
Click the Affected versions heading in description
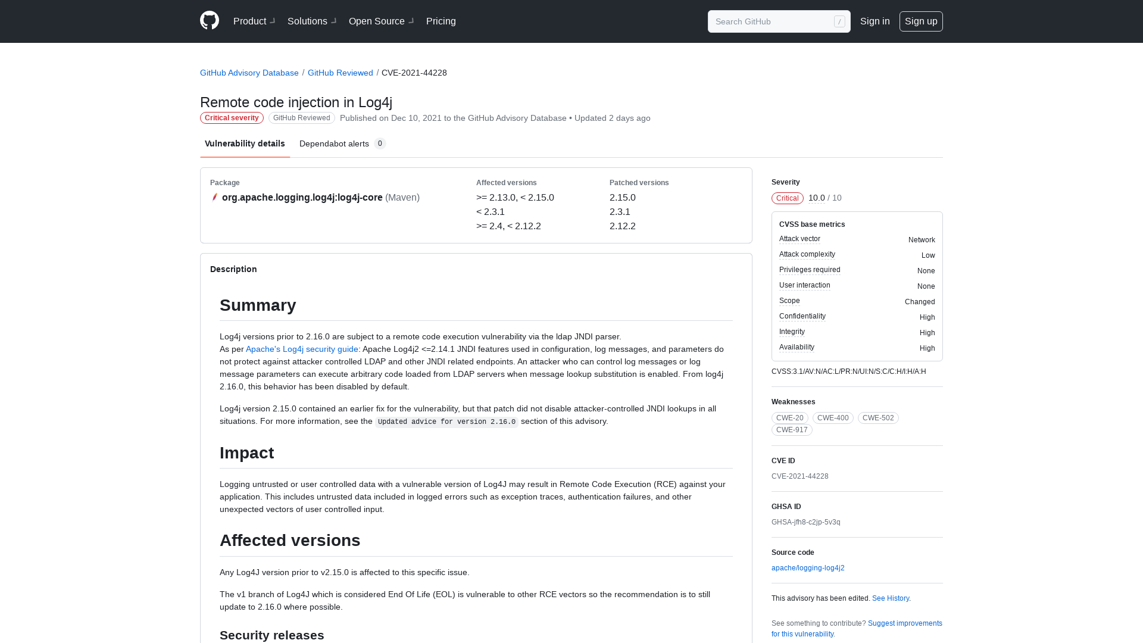click(290, 540)
